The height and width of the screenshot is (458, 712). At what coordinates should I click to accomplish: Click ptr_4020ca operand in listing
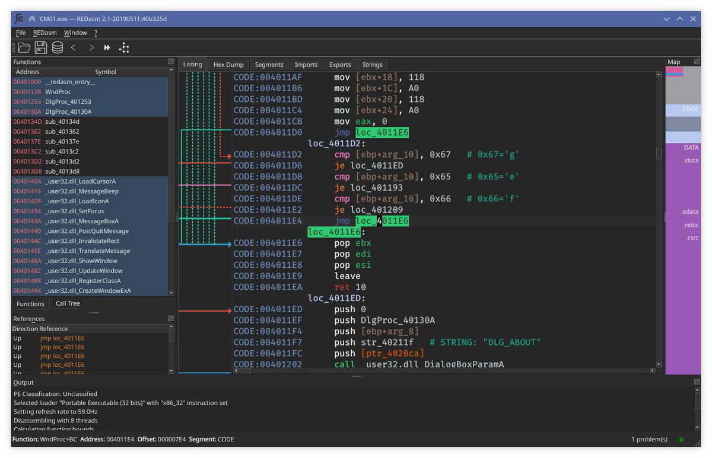(392, 354)
